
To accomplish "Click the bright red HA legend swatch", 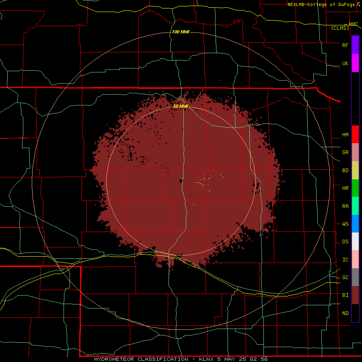I will click(355, 134).
